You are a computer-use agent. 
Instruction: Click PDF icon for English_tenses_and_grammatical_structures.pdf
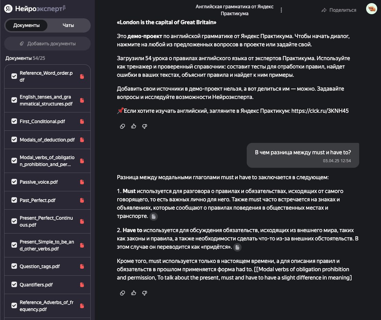pyautogui.click(x=82, y=100)
